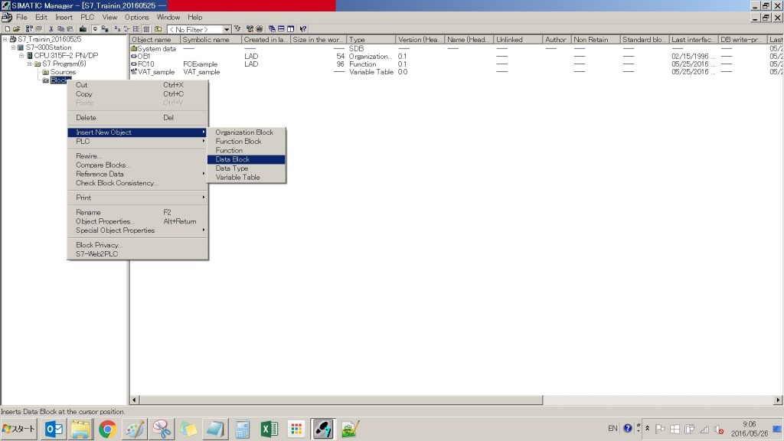Select Data Block in submenu
The image size is (784, 441).
point(247,159)
